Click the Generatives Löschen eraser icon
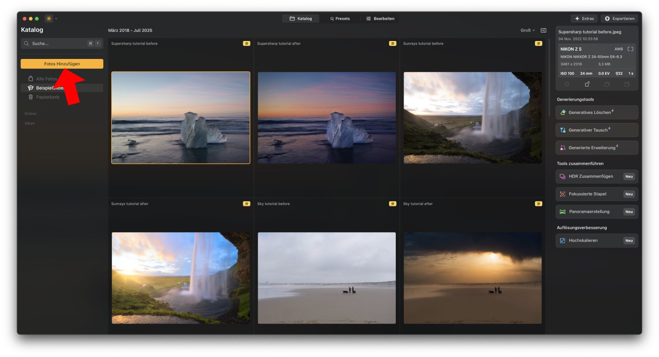 tap(563, 112)
